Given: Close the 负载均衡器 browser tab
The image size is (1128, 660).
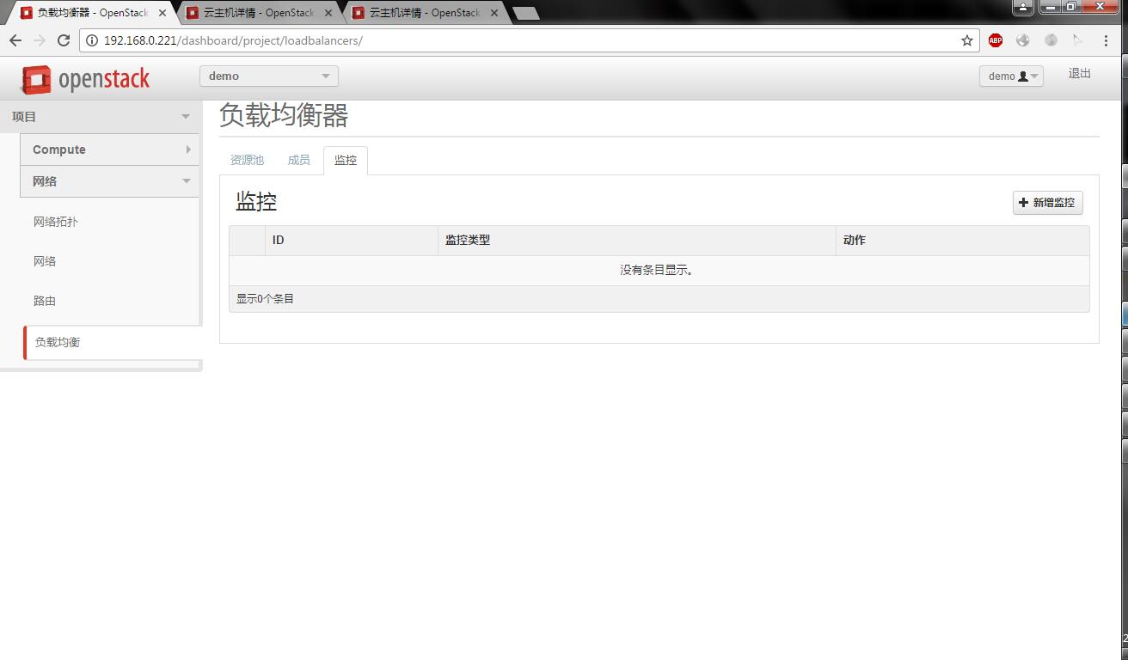Looking at the screenshot, I should [x=162, y=14].
